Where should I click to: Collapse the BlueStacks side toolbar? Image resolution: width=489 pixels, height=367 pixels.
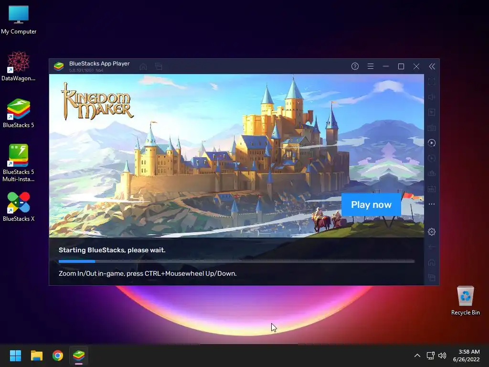[x=432, y=66]
